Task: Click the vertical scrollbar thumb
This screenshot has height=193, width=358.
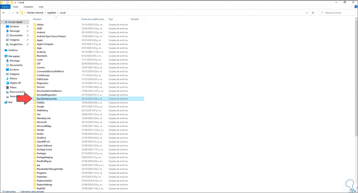Action: pyautogui.click(x=356, y=78)
